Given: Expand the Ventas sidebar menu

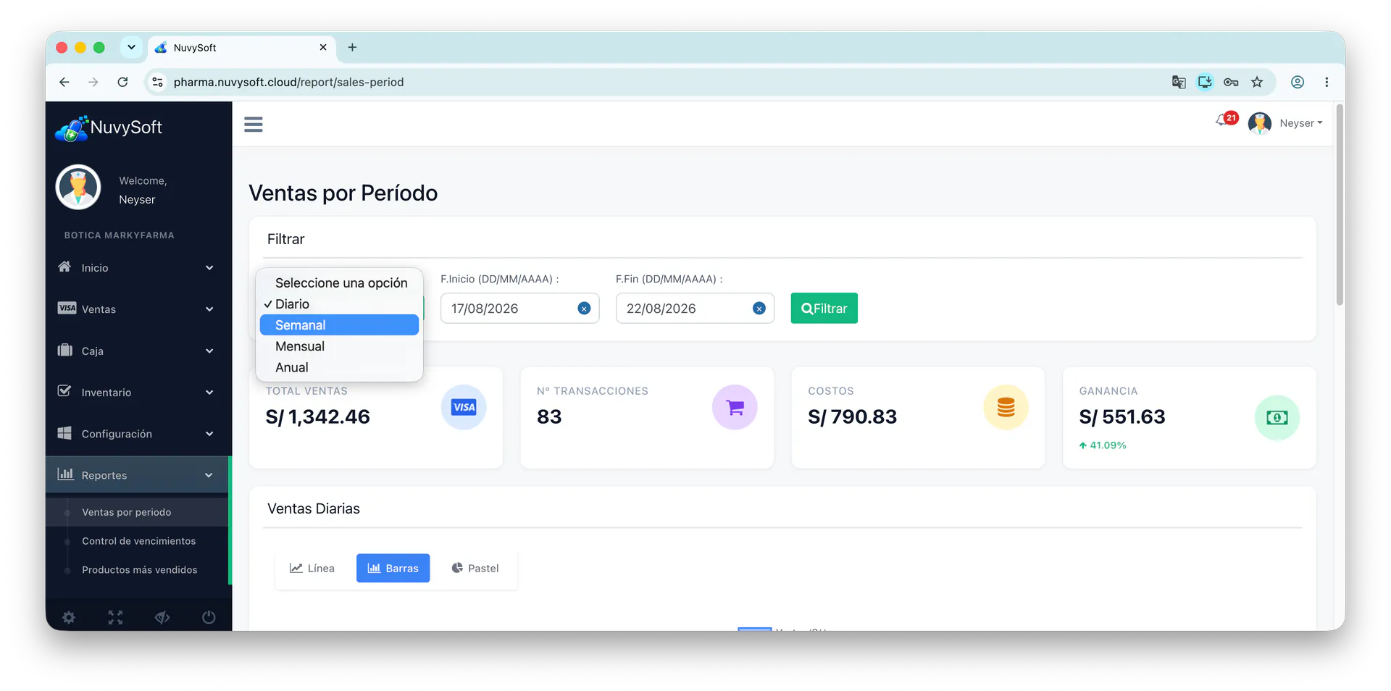Looking at the screenshot, I should (137, 309).
